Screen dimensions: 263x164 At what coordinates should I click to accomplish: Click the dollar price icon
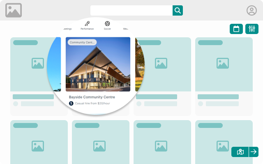[71, 103]
